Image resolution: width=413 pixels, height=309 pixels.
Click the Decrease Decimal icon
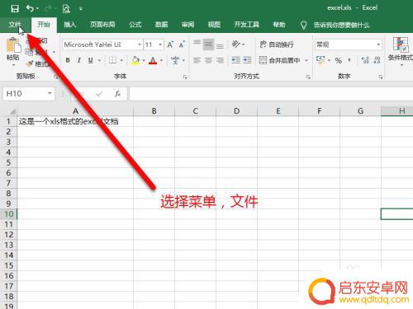click(377, 60)
